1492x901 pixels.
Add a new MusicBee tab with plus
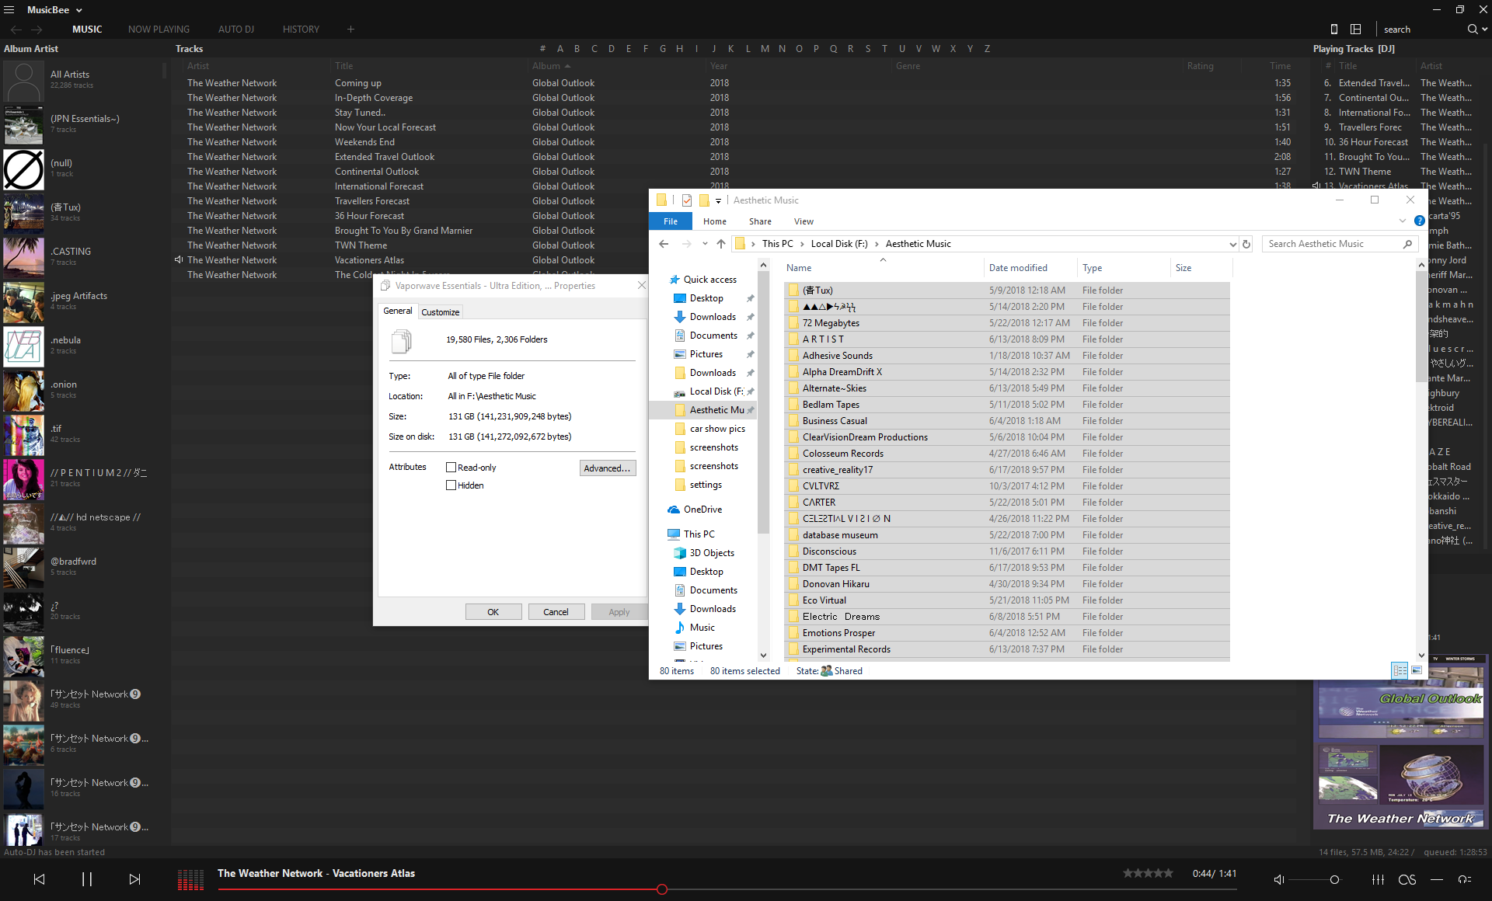point(350,29)
